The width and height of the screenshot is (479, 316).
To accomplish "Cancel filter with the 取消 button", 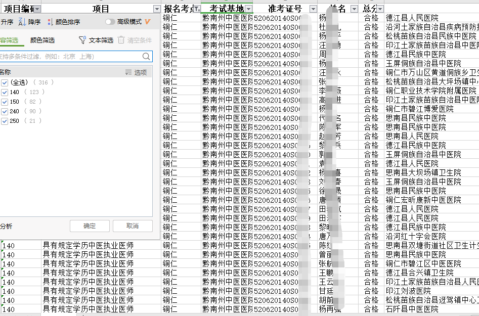I will (133, 226).
